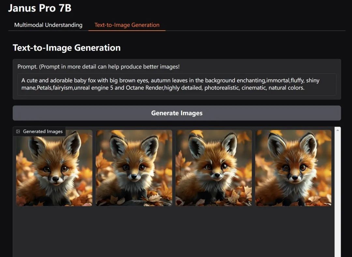Select the fourth generated fox thumbnail
Viewport: 352px width, 257px height.
tap(293, 168)
